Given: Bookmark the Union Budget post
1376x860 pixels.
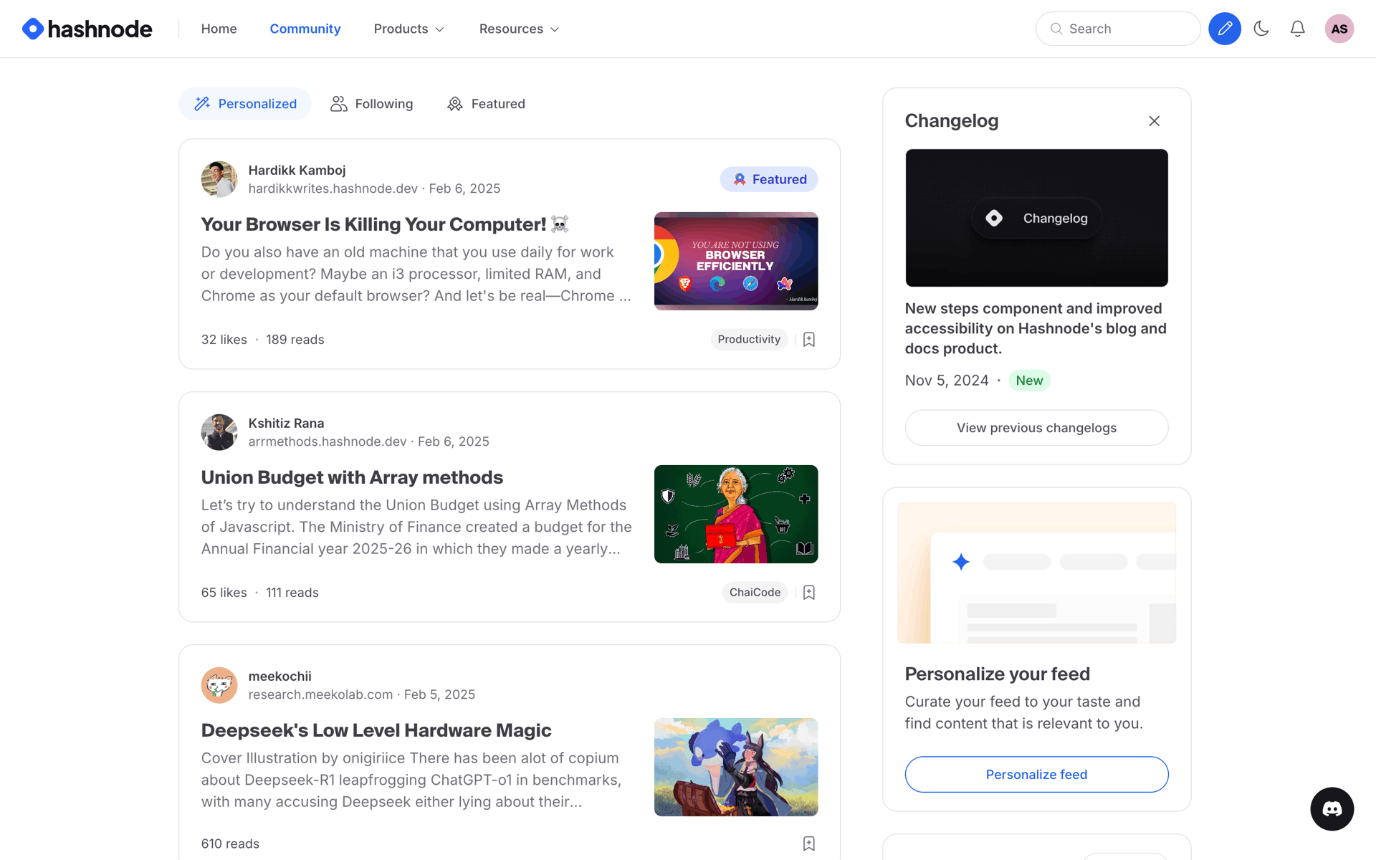Looking at the screenshot, I should 809,593.
